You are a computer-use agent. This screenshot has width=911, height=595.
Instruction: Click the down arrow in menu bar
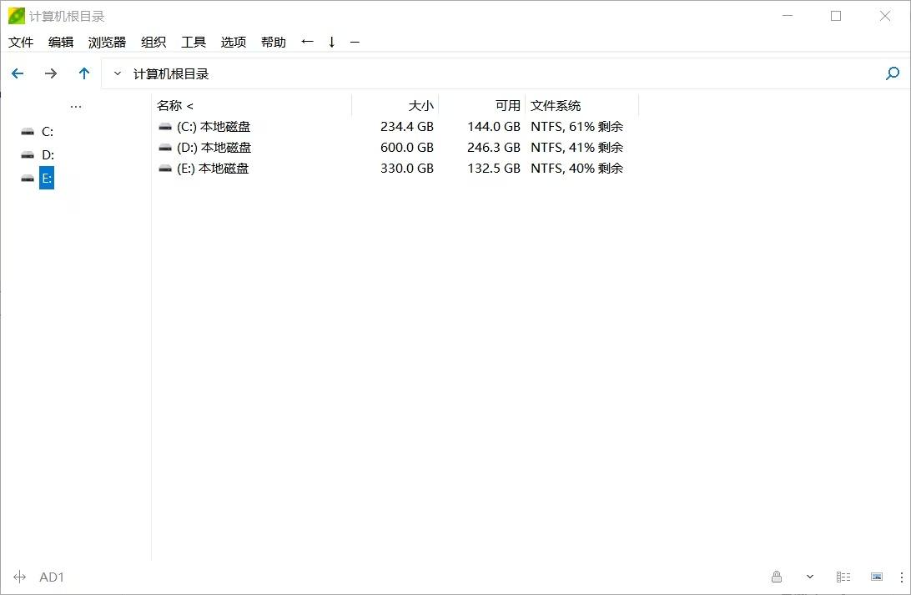coord(332,42)
